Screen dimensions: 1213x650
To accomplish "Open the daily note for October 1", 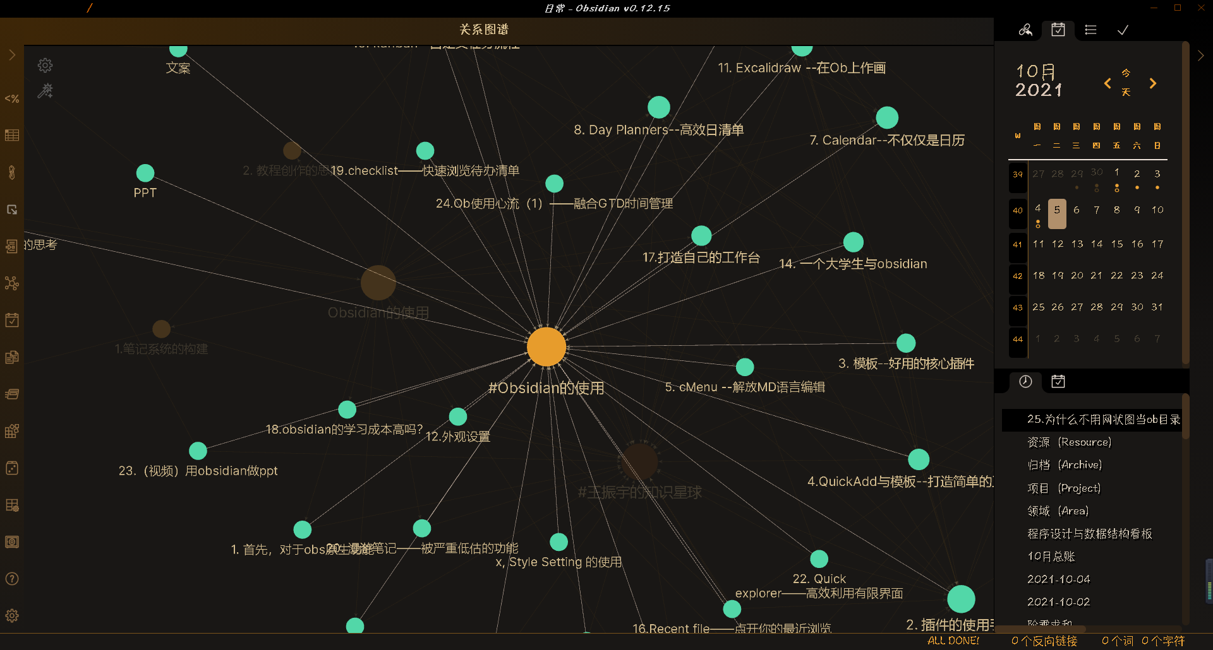I will pyautogui.click(x=1117, y=178).
